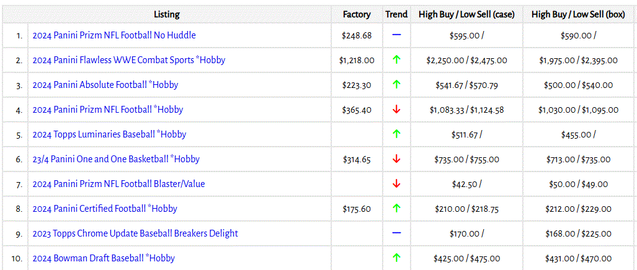Open 2024 Bowman Draft Baseball Hobby listing

coord(104,258)
